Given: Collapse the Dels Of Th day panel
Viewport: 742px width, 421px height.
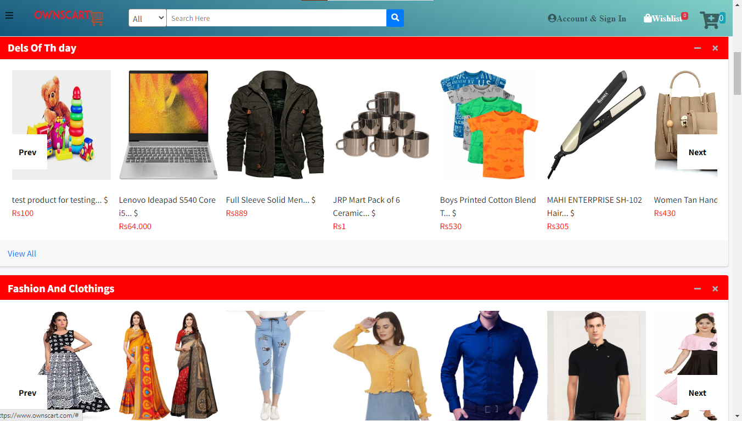Looking at the screenshot, I should (698, 48).
